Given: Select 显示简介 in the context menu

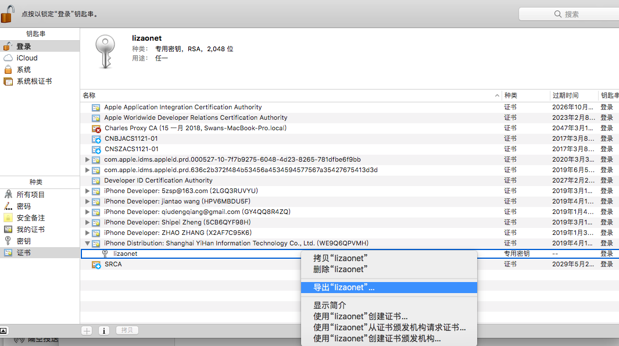Looking at the screenshot, I should (330, 305).
